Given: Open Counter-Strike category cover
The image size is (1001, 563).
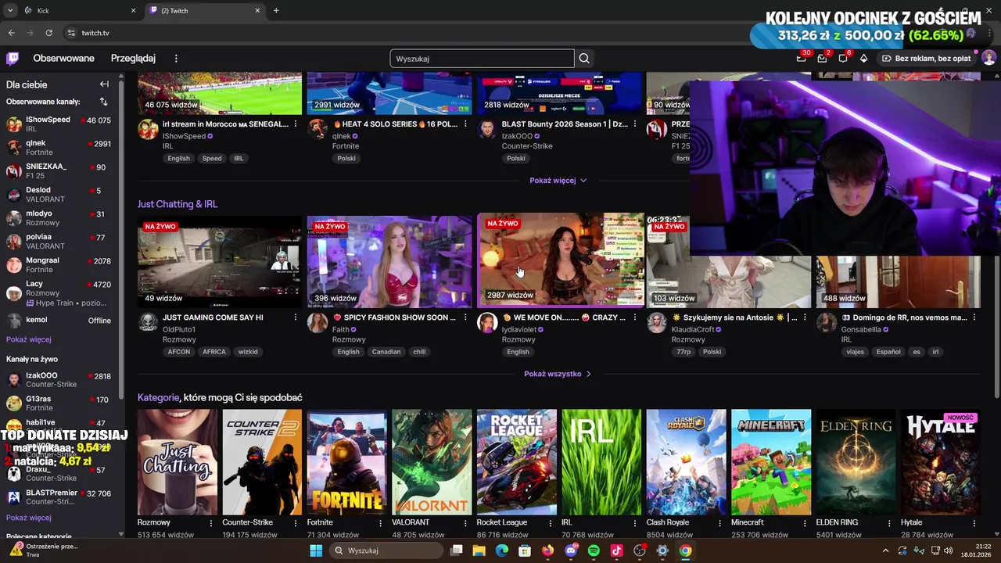Looking at the screenshot, I should click(x=262, y=462).
